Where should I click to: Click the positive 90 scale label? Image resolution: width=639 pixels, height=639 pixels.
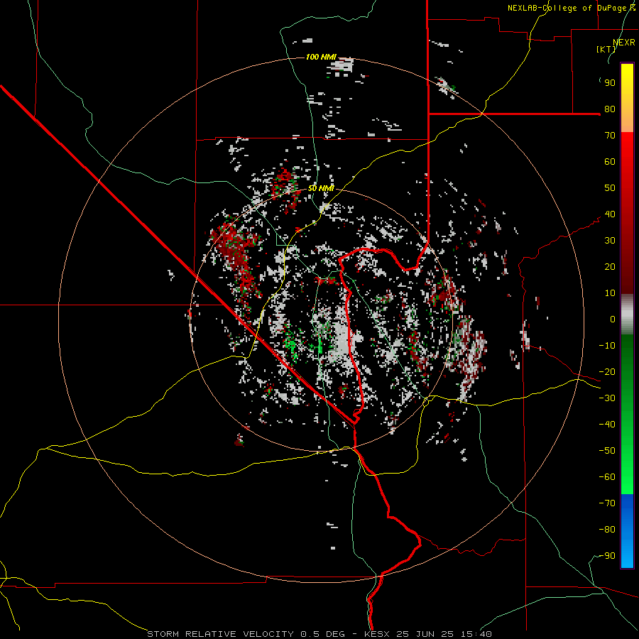click(610, 83)
